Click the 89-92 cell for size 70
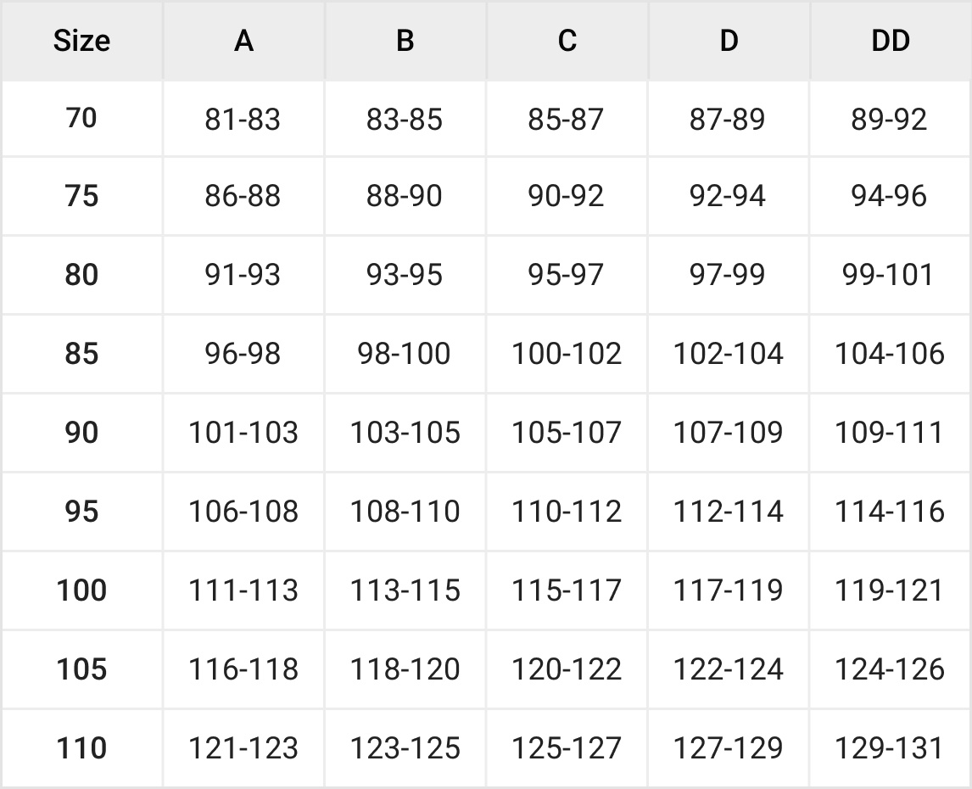Screen dimensions: 972x789 [889, 120]
